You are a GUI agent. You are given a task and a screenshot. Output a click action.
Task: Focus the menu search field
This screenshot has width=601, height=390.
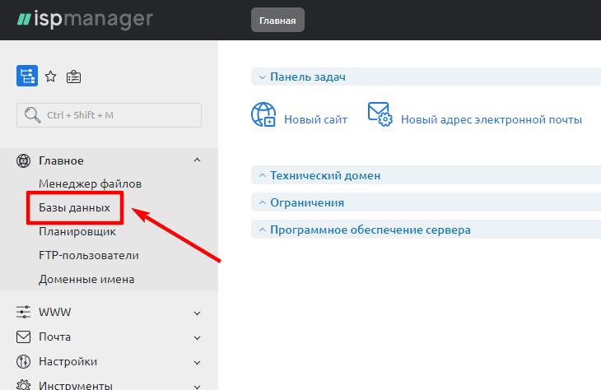109,115
